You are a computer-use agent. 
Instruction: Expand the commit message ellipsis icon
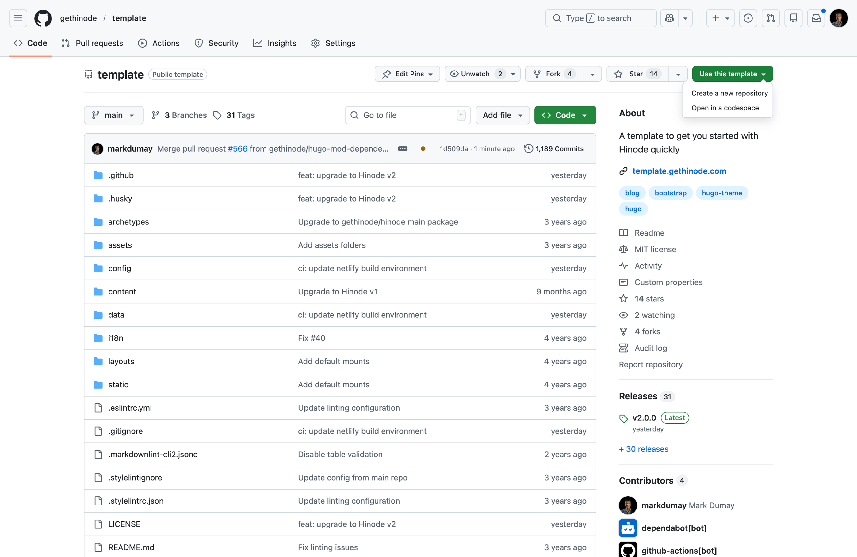(402, 149)
